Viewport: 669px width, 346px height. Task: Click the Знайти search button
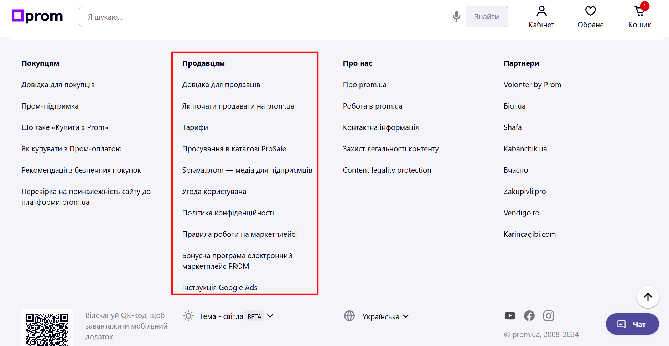[x=487, y=16]
